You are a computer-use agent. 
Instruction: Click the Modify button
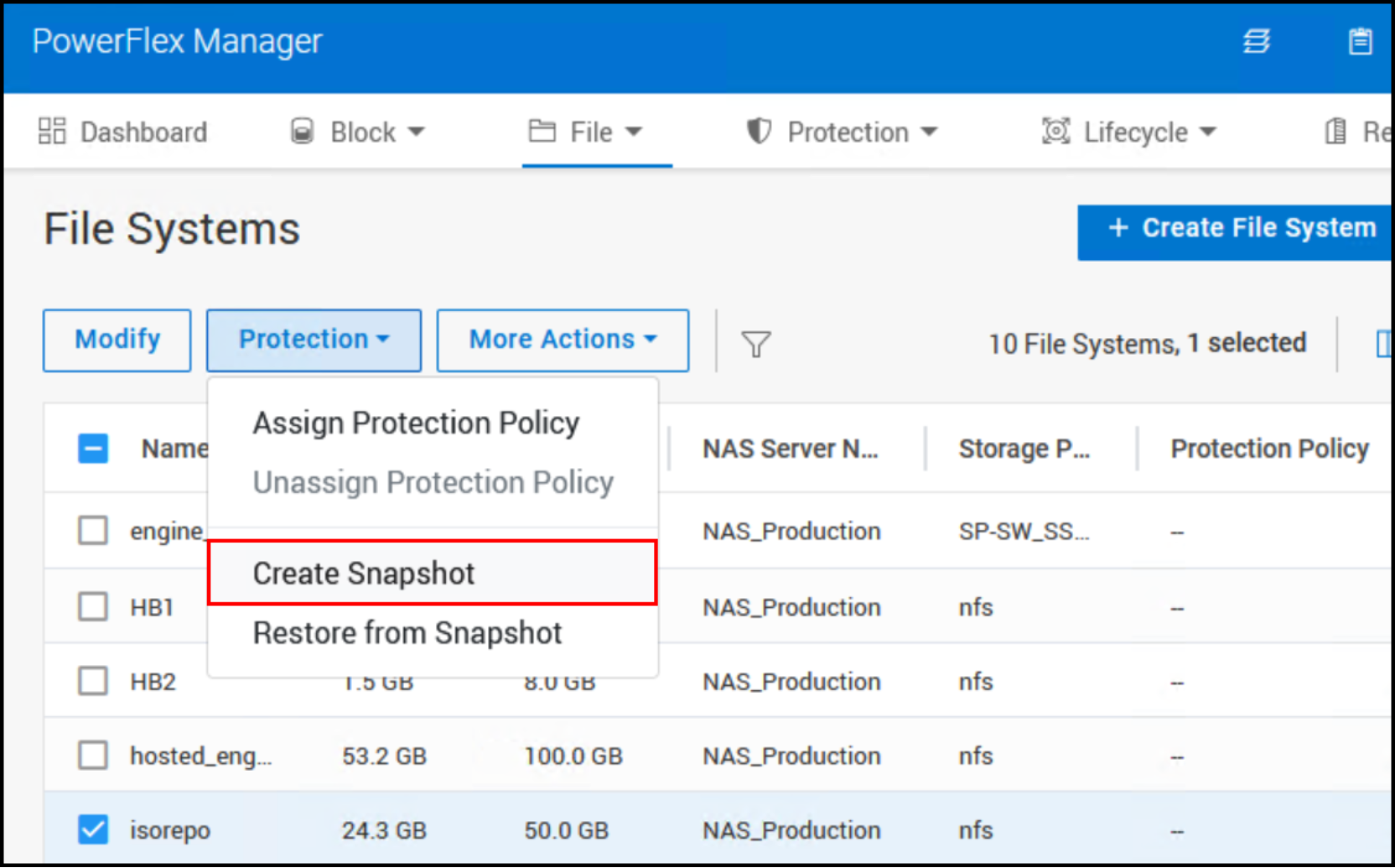coord(117,340)
